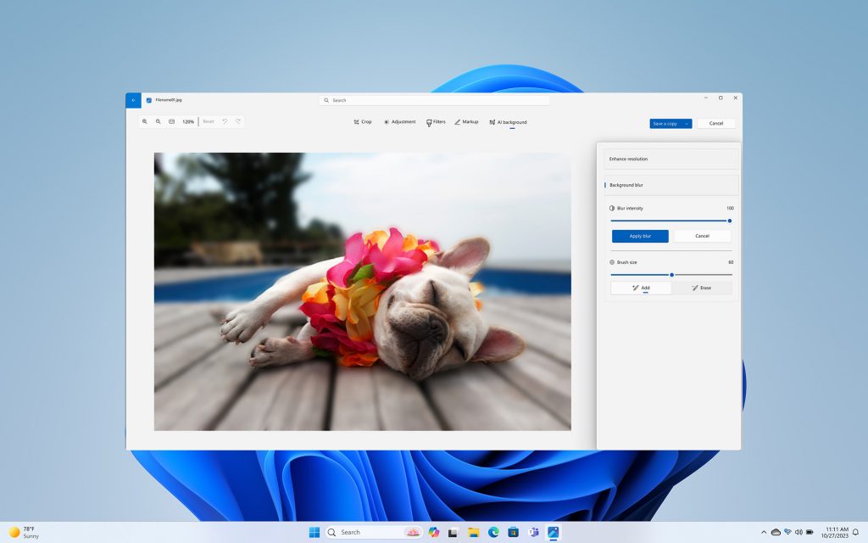Collapse the Background blur section

pyautogui.click(x=670, y=184)
